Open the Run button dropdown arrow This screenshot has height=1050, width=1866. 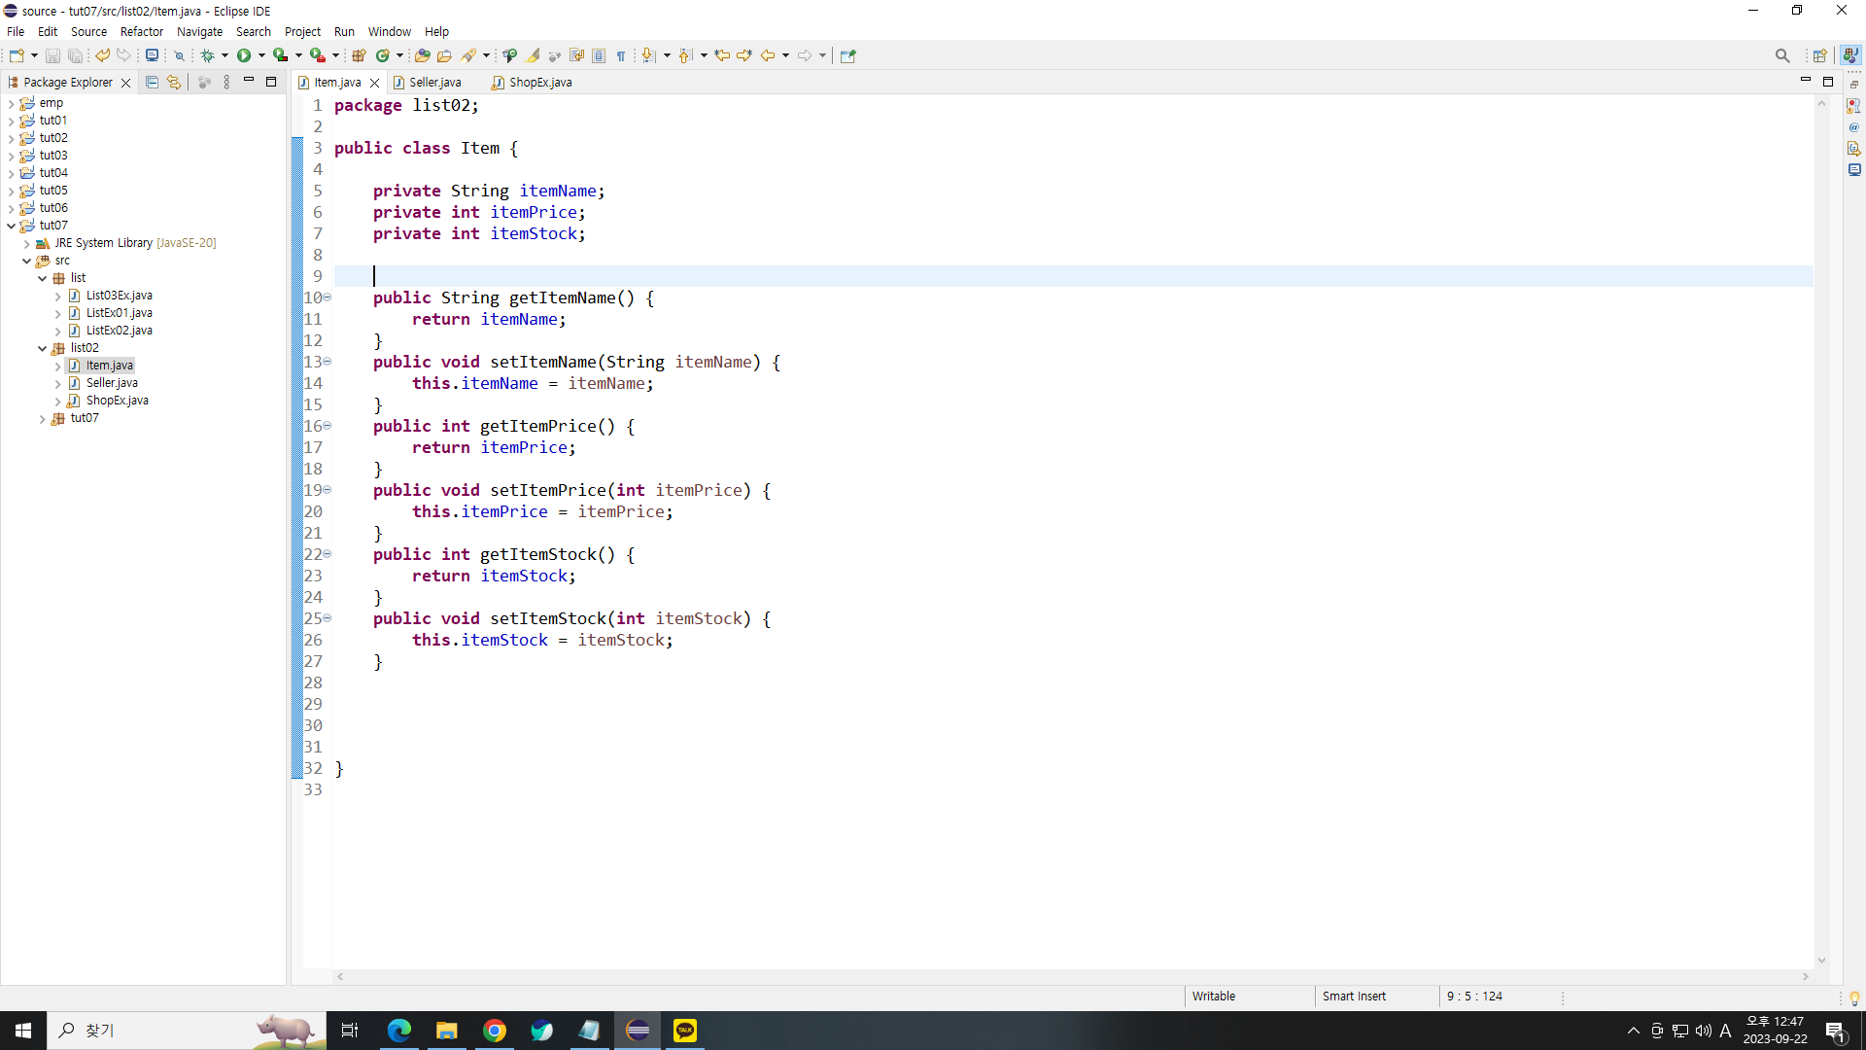[x=261, y=55]
